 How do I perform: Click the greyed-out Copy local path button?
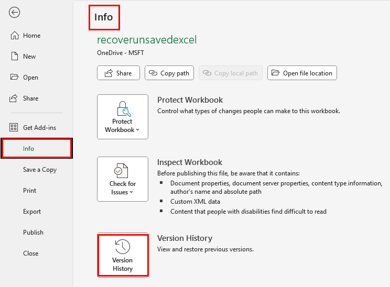point(231,73)
